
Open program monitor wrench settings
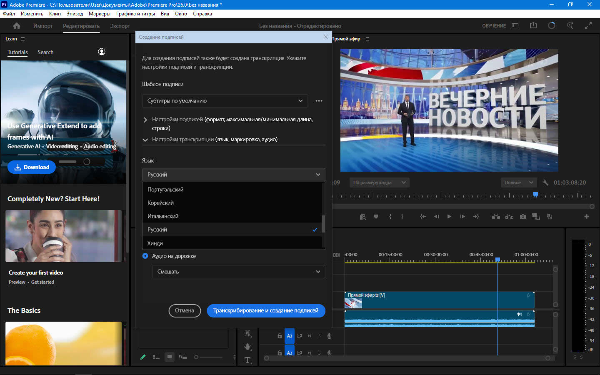point(545,182)
